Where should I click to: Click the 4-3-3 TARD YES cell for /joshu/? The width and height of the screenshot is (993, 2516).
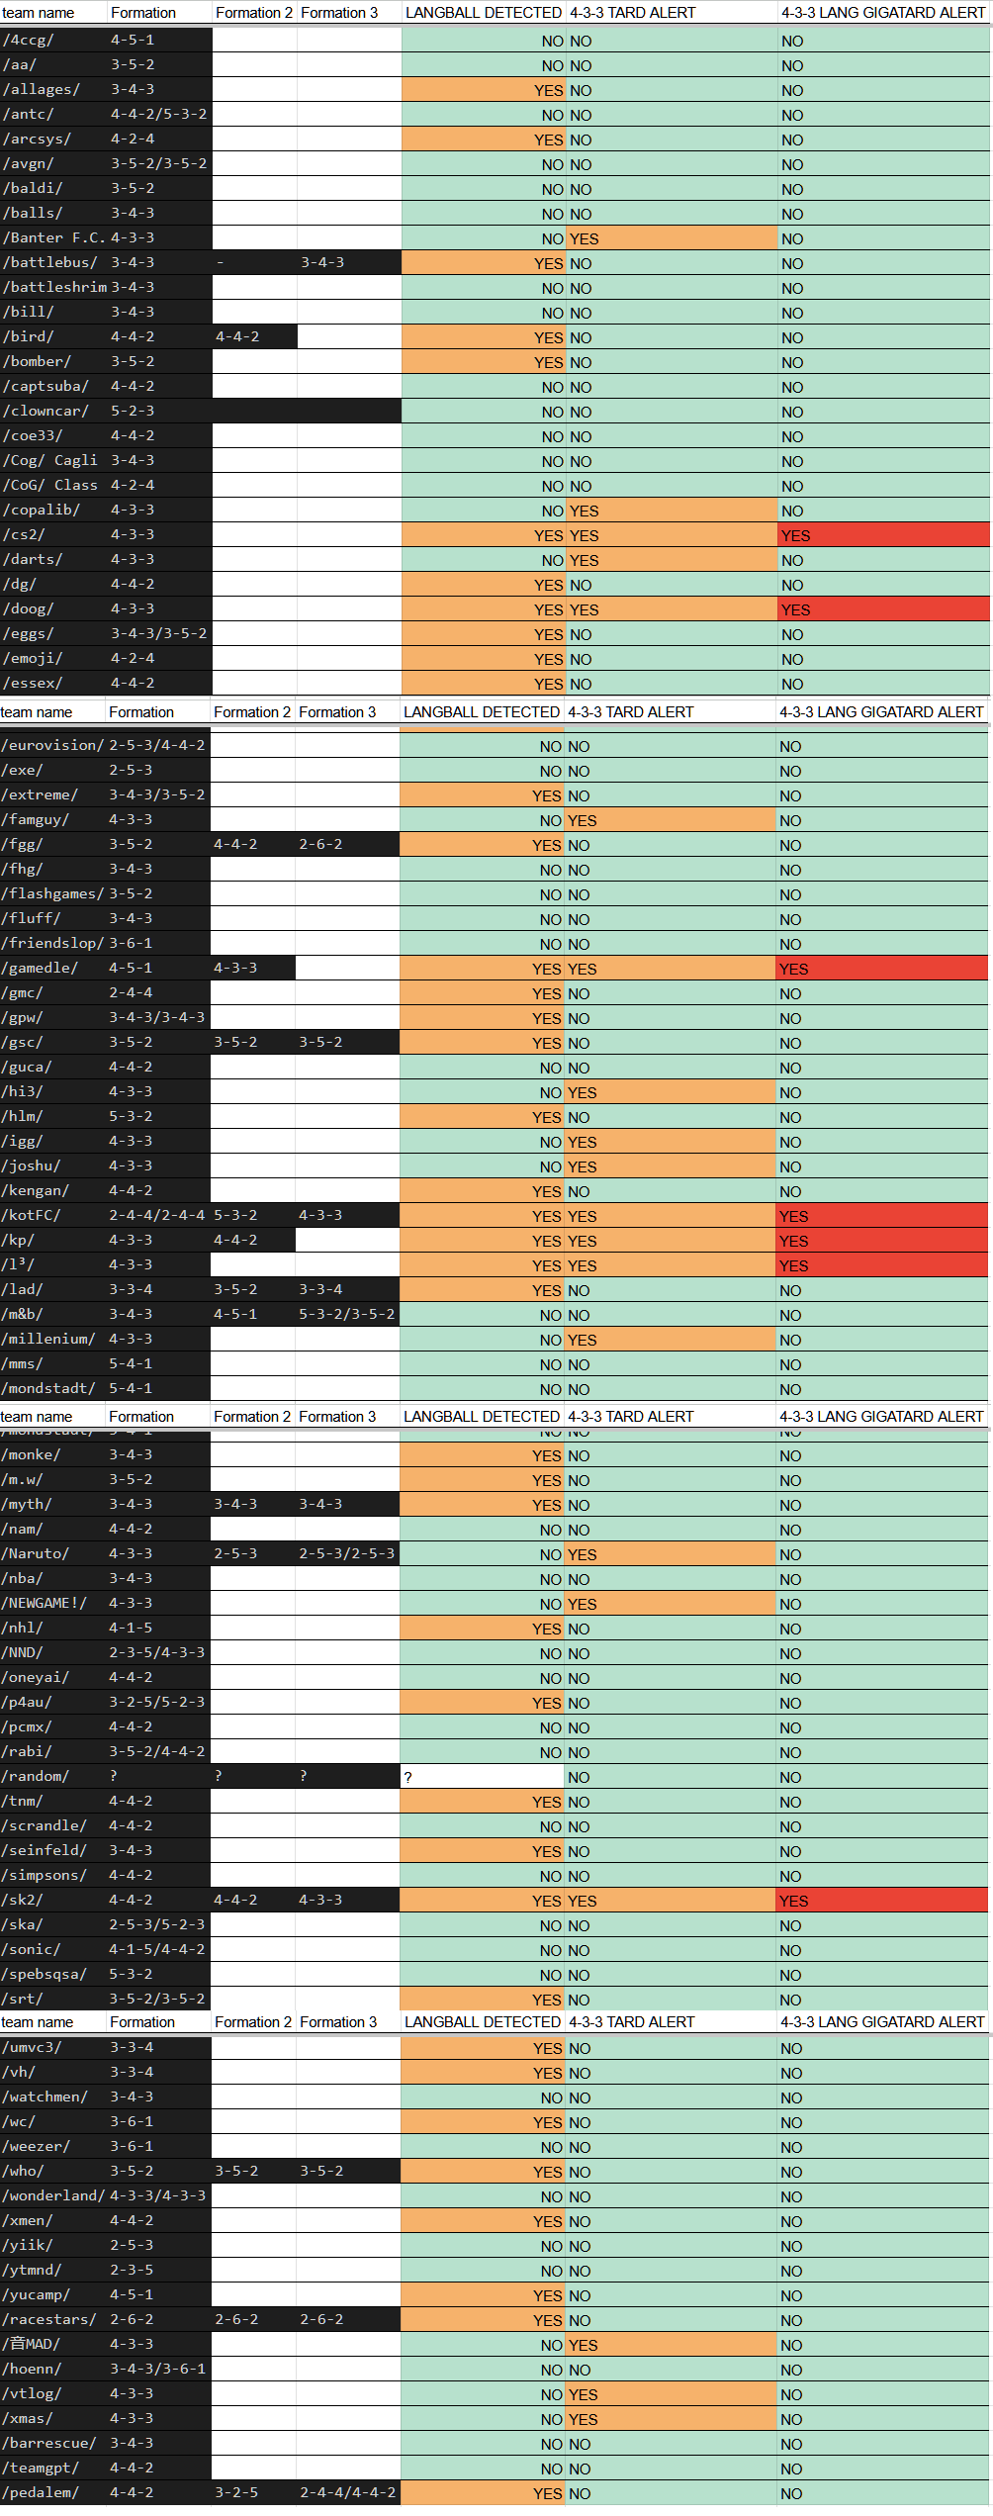[x=670, y=1166]
